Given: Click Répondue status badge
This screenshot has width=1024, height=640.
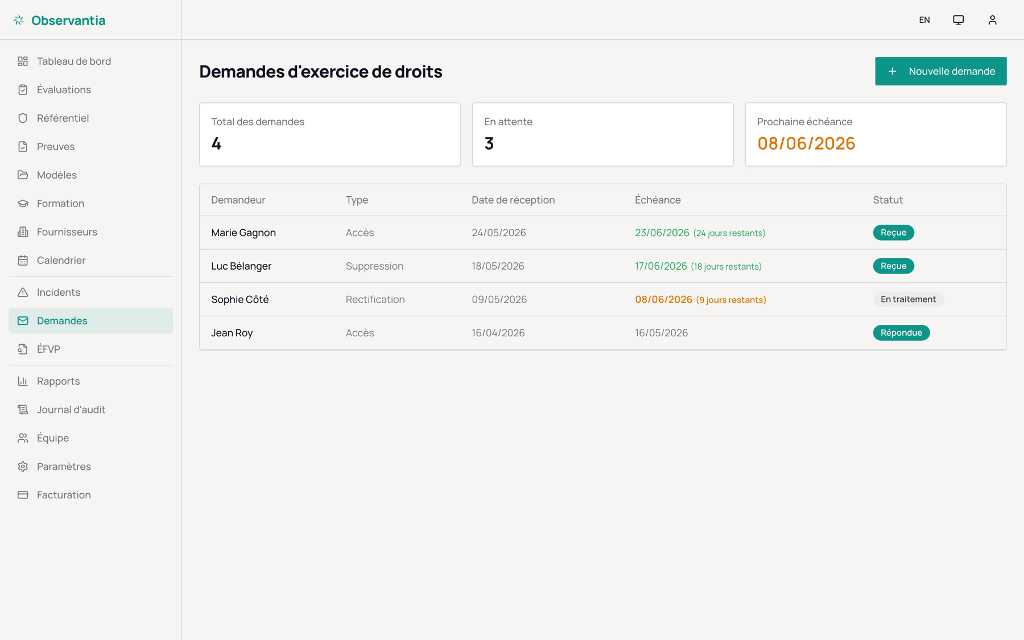Looking at the screenshot, I should click(x=902, y=333).
